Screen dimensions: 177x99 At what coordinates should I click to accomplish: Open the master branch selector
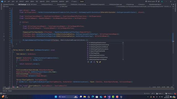[x=160, y=94]
